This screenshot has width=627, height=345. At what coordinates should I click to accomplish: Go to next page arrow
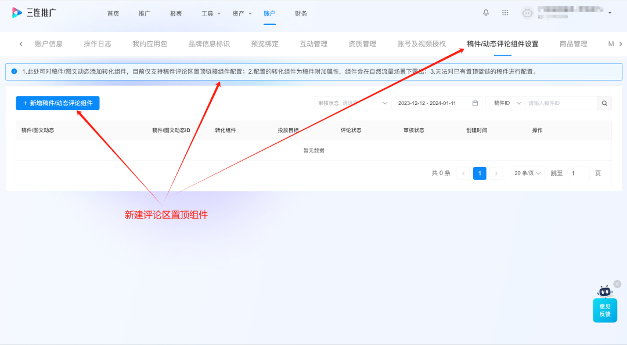click(x=496, y=173)
